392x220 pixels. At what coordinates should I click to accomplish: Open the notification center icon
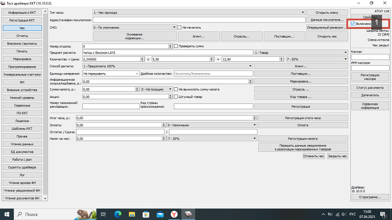383,214
